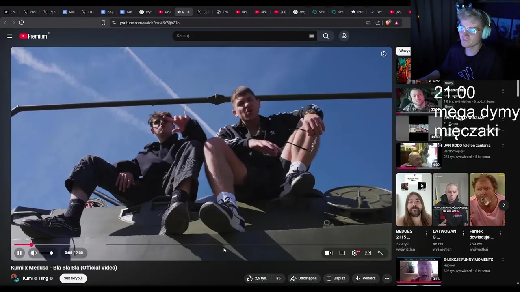Image resolution: width=520 pixels, height=292 pixels.
Task: Select the Wszystkie filter chip
Action: pyautogui.click(x=404, y=51)
